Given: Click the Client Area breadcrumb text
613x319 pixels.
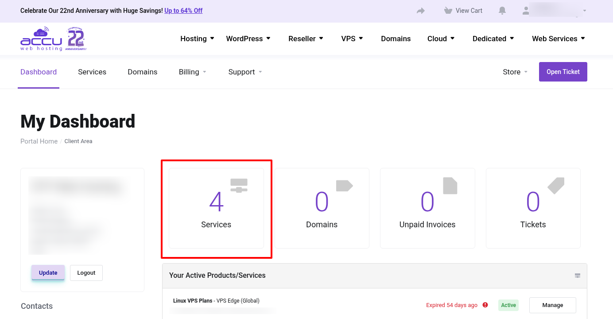Looking at the screenshot, I should [78, 141].
